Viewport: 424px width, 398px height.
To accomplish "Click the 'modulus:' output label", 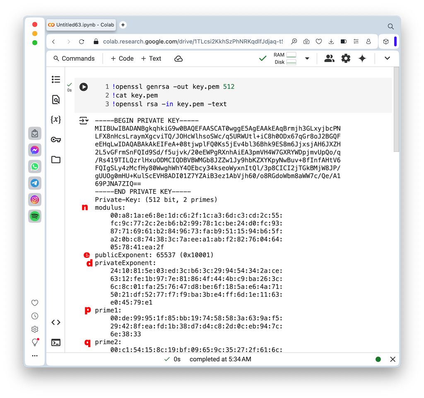I will pos(110,207).
